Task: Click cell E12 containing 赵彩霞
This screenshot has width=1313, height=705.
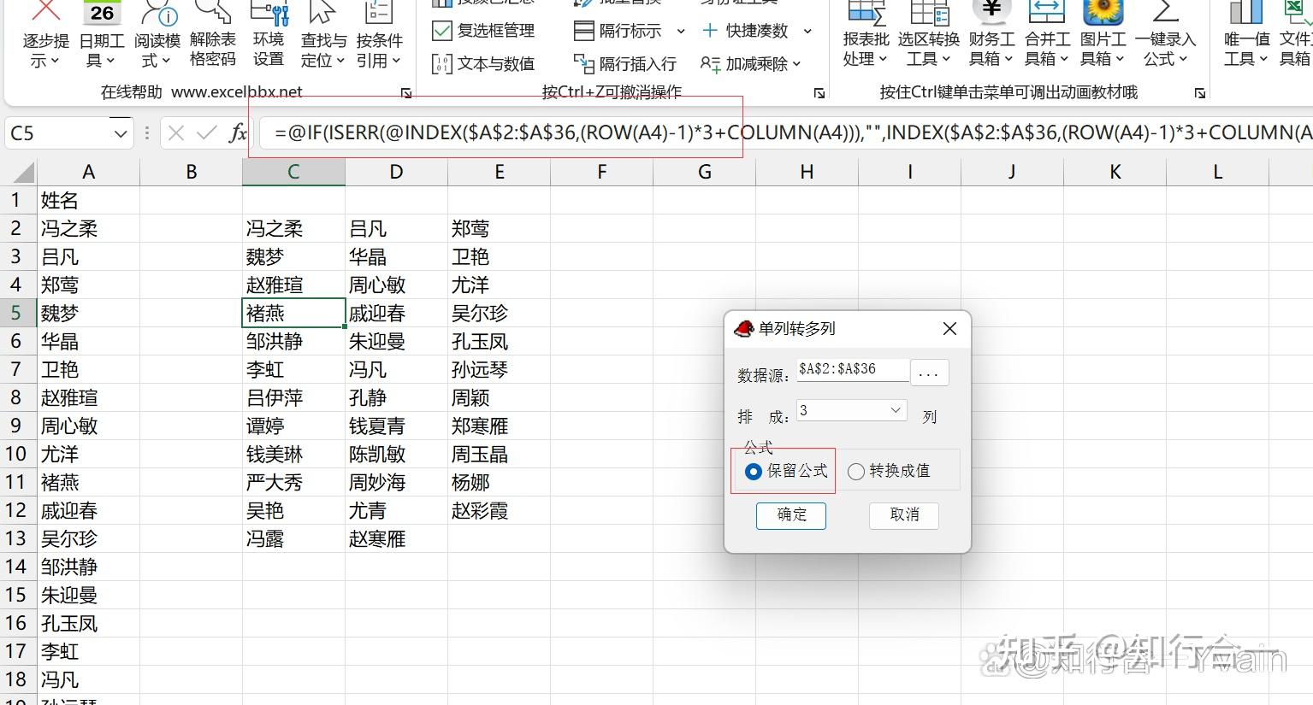Action: 499,511
